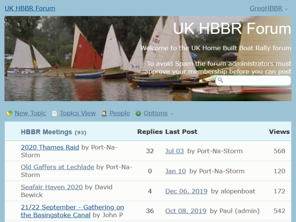Open the UK HBBR Forum home link
The height and width of the screenshot is (222, 296).
[30, 8]
